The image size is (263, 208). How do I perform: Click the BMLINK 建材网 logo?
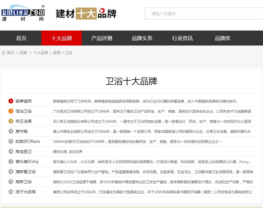[23, 13]
